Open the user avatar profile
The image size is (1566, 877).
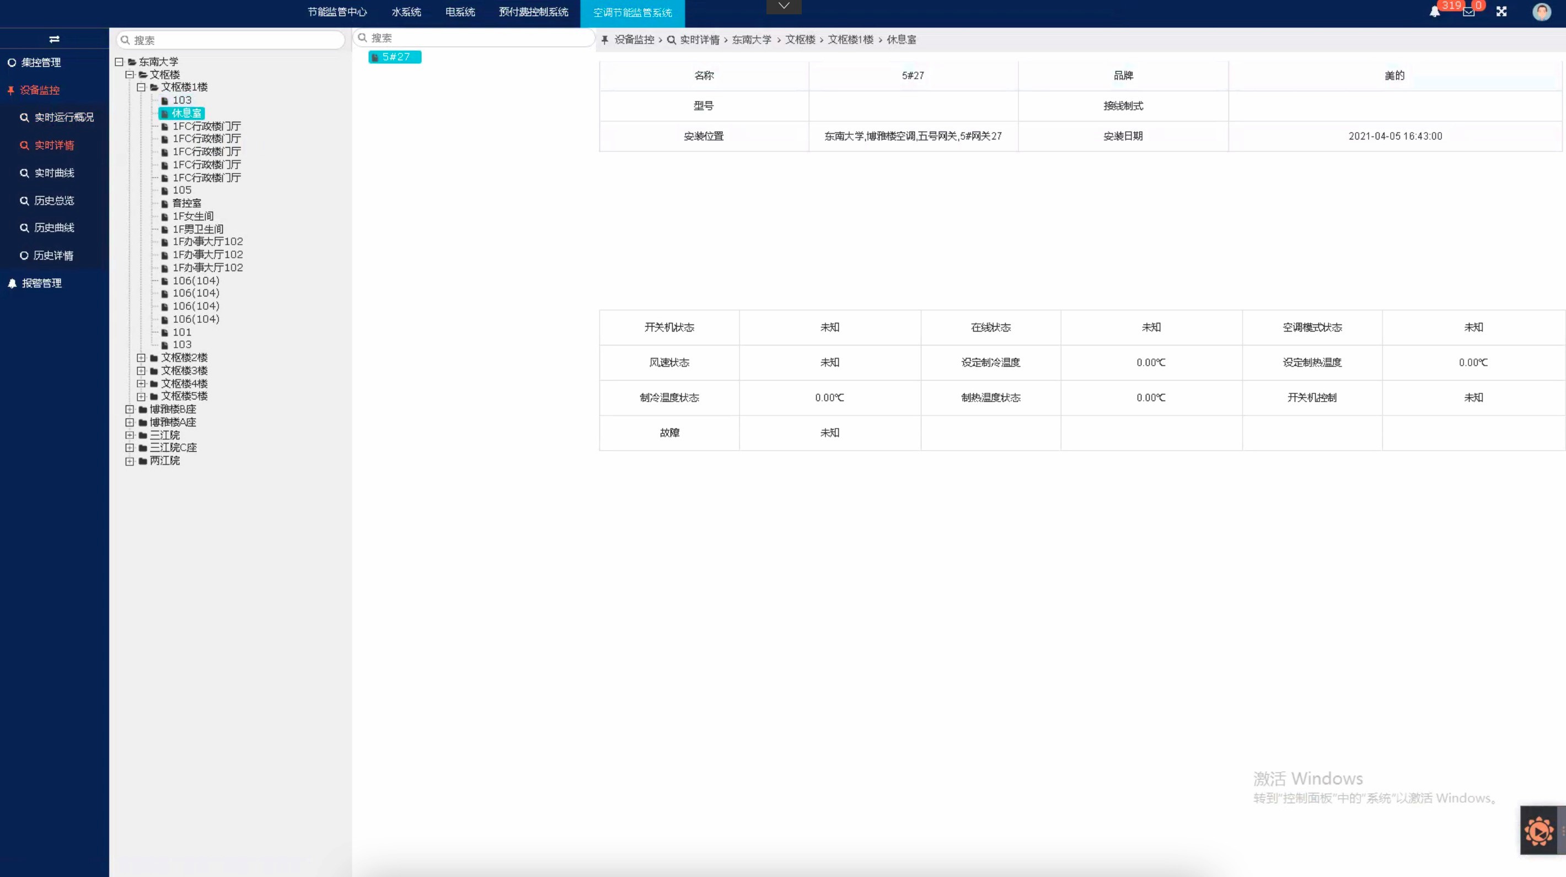click(x=1542, y=12)
